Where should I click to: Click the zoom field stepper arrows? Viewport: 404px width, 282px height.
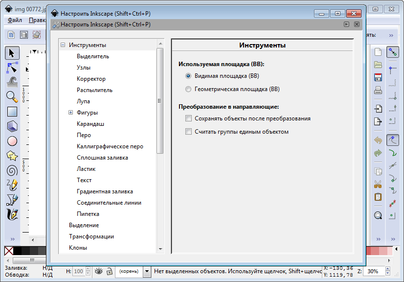tap(388, 271)
